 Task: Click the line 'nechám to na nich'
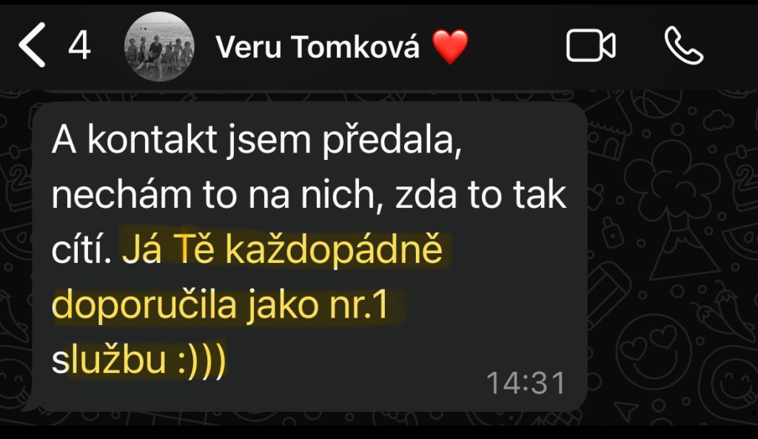pyautogui.click(x=217, y=195)
